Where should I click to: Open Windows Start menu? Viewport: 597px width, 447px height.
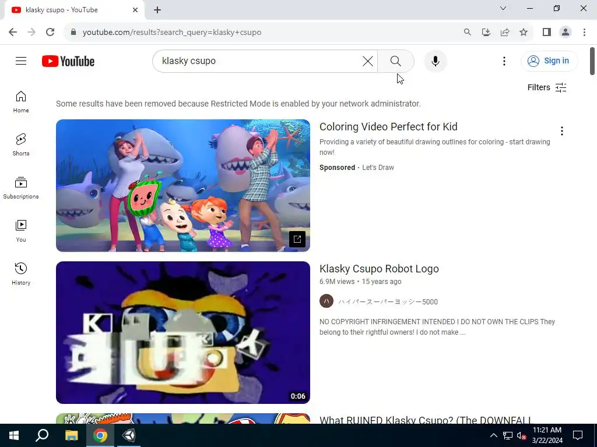(14, 435)
